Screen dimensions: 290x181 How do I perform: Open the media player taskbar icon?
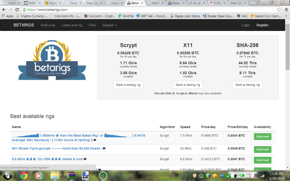pos(39,175)
